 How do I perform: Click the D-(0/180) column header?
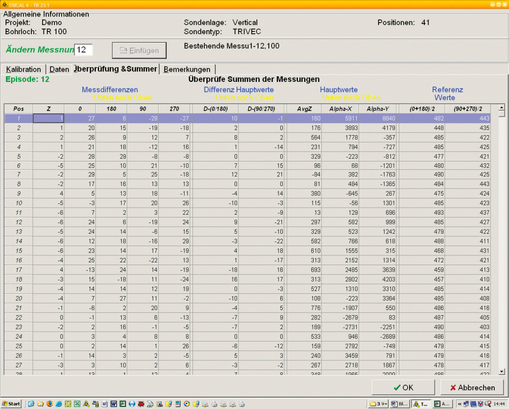pos(216,109)
